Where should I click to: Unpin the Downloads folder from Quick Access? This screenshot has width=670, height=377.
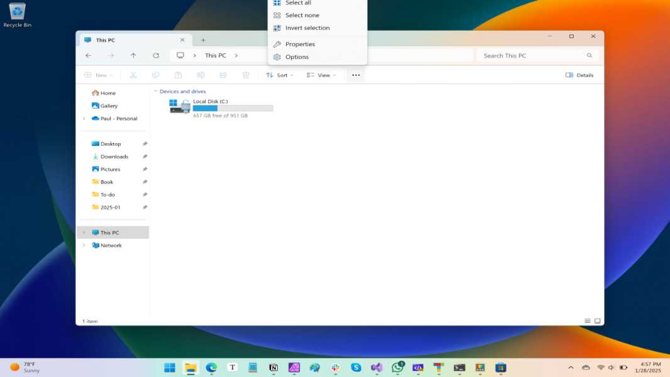click(x=145, y=156)
